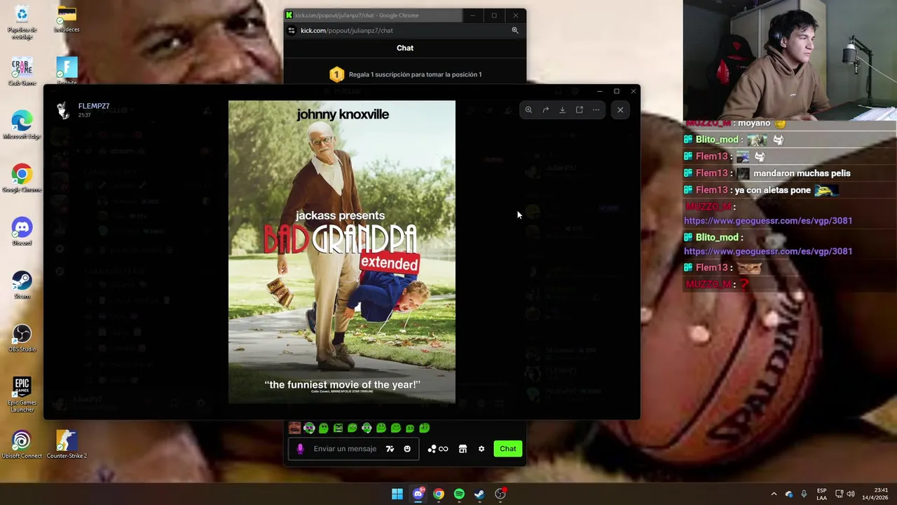The width and height of the screenshot is (897, 505).
Task: Click the green Chat send button
Action: [508, 449]
